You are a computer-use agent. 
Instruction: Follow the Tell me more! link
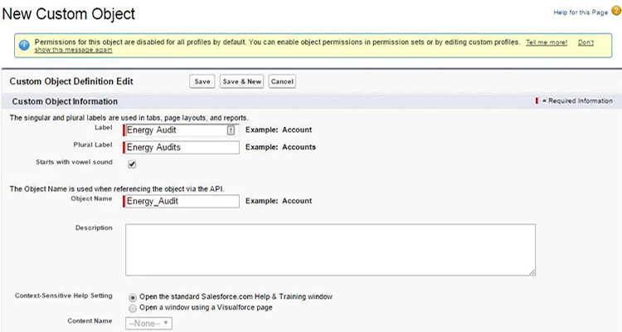pyautogui.click(x=547, y=42)
